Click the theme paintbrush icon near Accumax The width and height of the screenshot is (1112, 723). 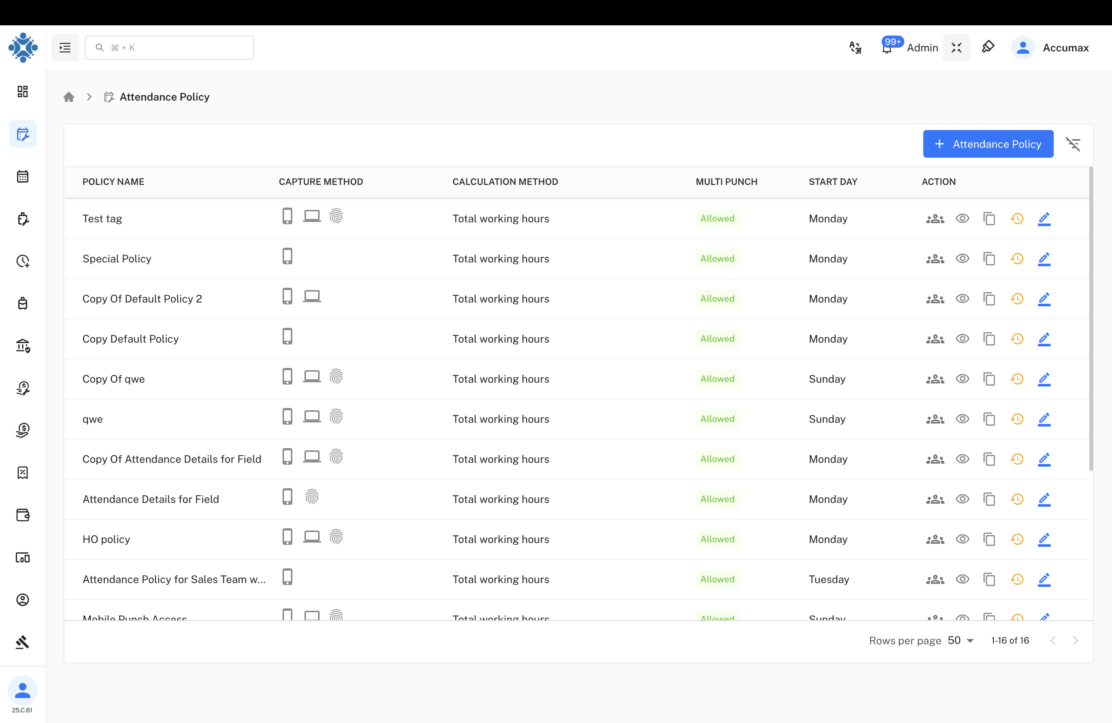(989, 47)
